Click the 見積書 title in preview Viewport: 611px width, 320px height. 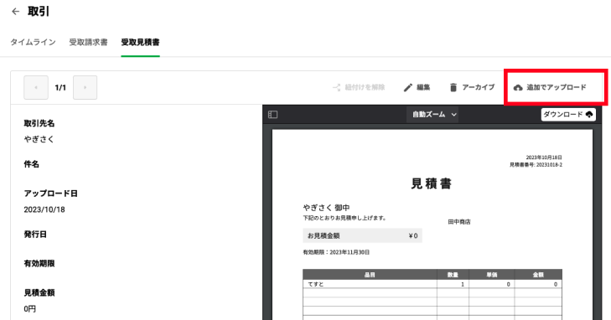pos(431,183)
